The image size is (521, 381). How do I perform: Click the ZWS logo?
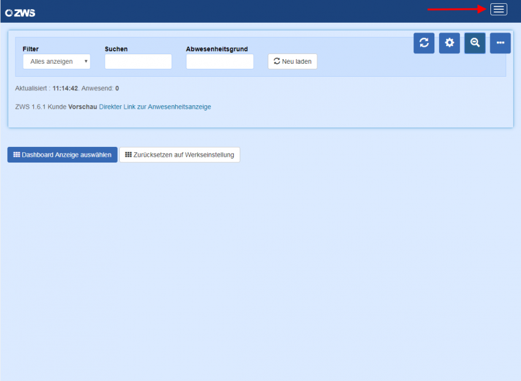coord(20,13)
